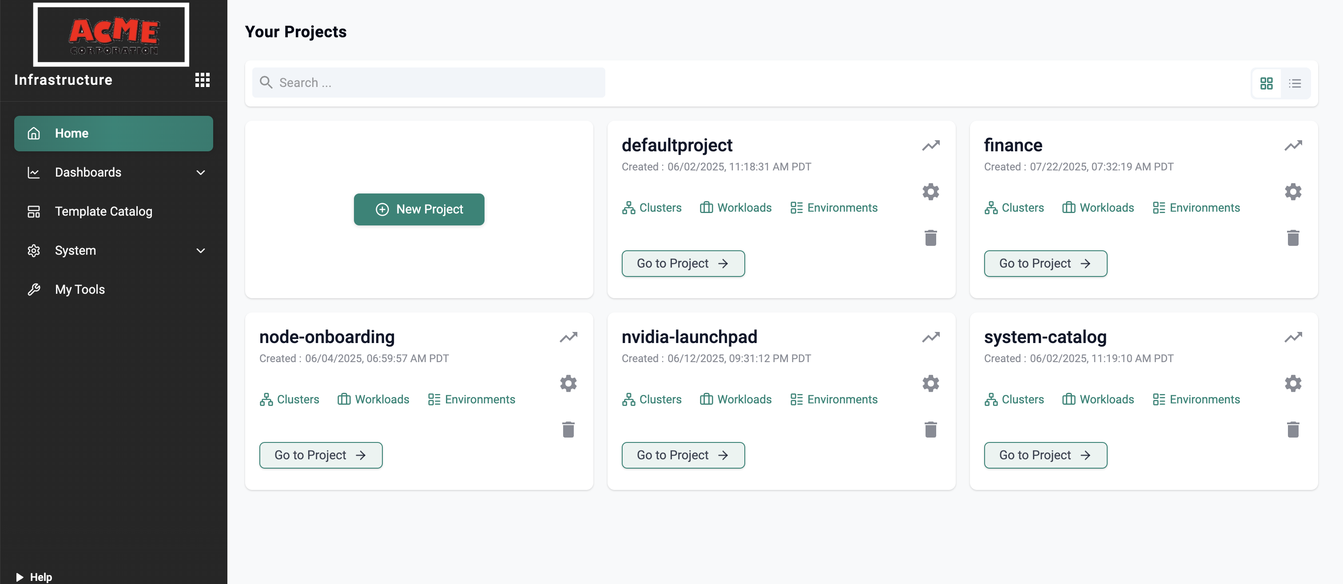Click the node-onboarding title
This screenshot has width=1343, height=584.
327,337
